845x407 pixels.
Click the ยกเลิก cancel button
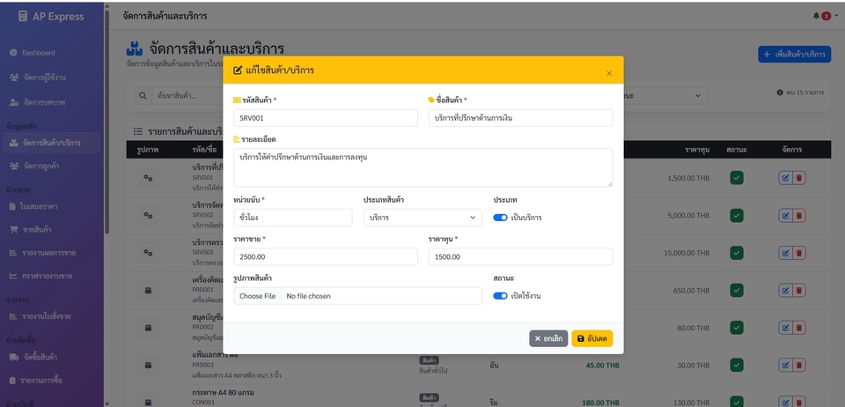coord(548,338)
